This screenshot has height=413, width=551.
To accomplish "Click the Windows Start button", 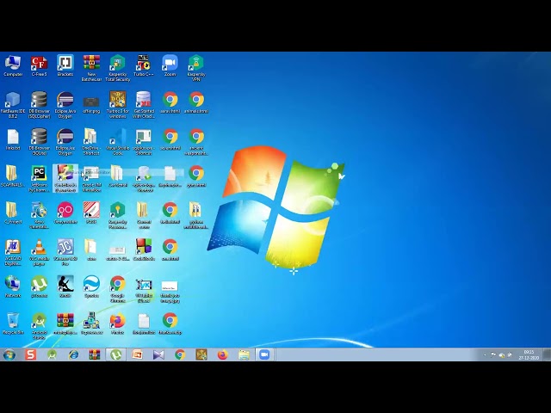I will 9,354.
